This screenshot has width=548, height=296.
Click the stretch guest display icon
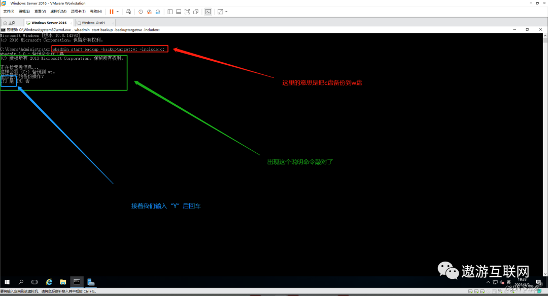220,12
